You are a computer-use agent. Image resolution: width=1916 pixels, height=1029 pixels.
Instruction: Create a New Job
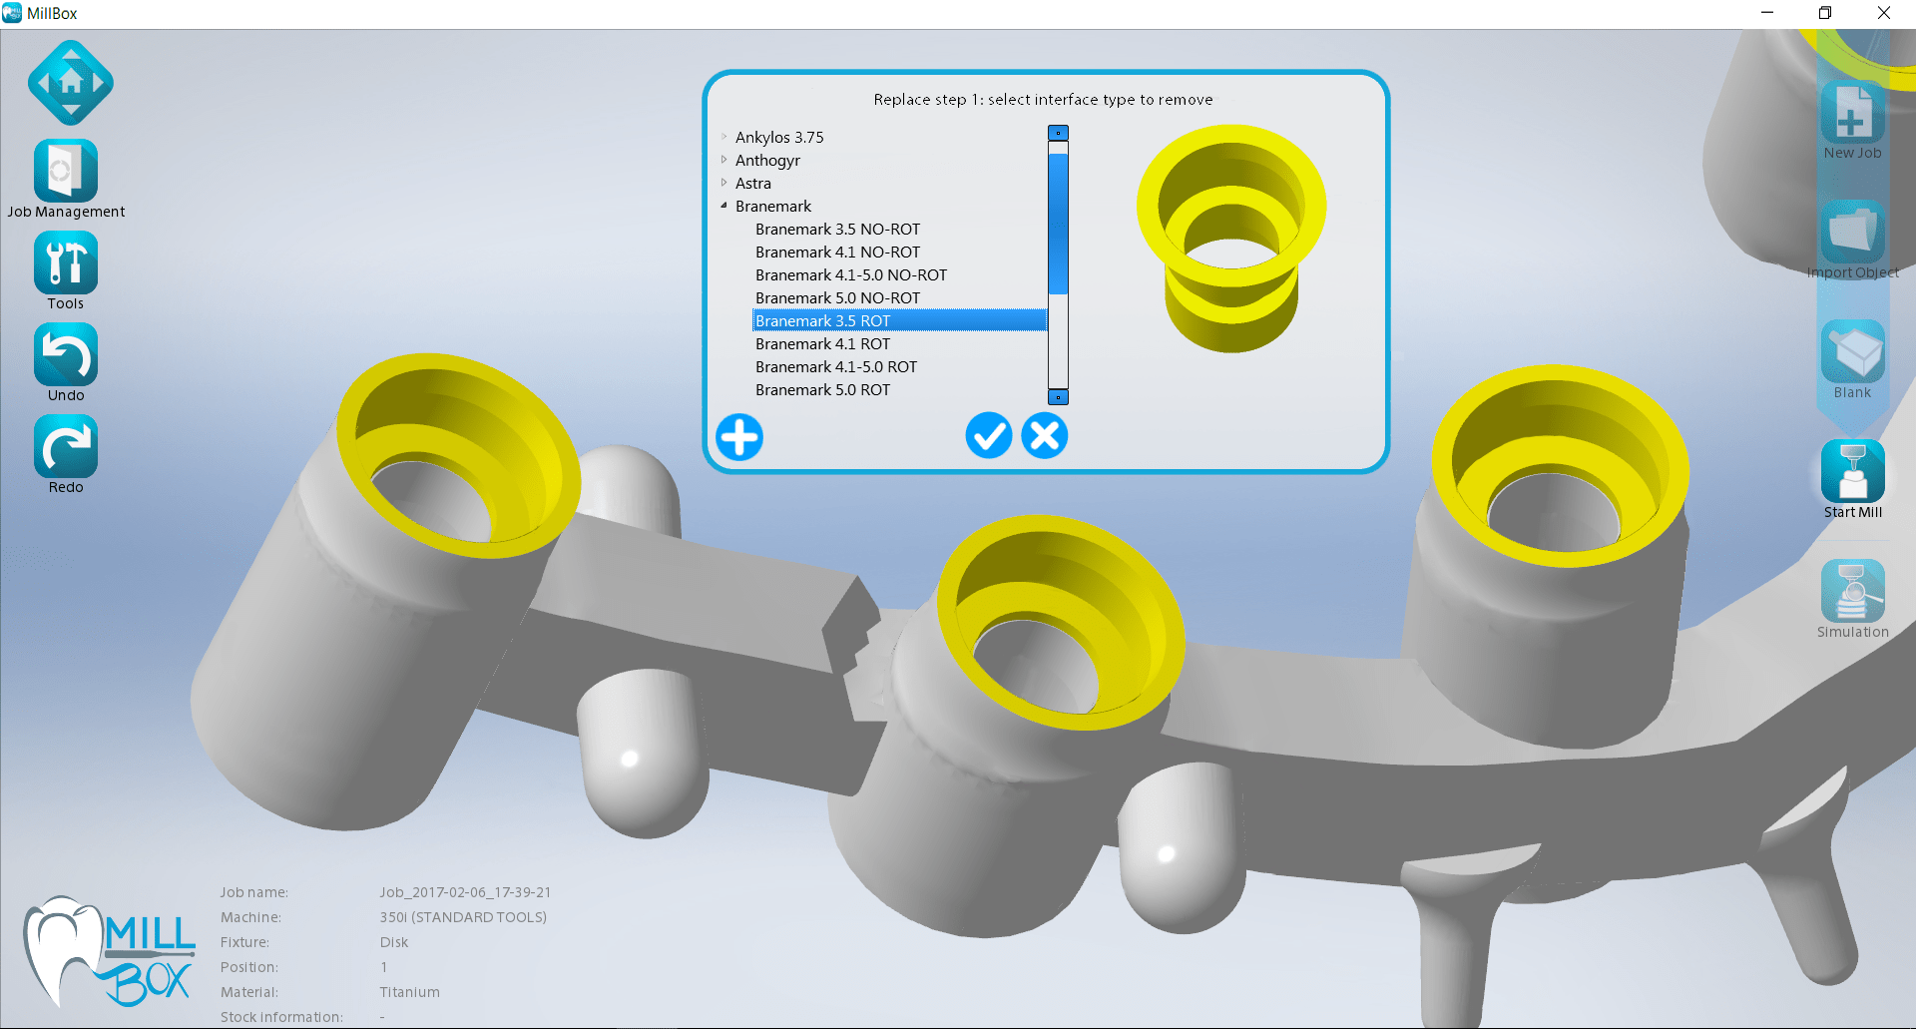point(1853,113)
